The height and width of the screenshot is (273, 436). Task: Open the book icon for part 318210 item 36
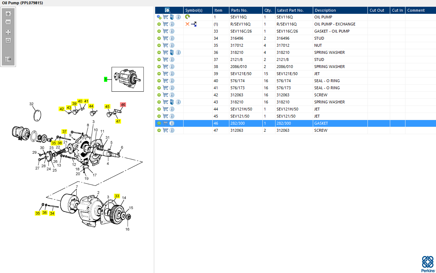click(172, 52)
